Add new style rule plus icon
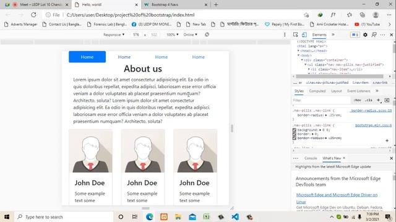The width and height of the screenshot is (396, 222). 379,100
